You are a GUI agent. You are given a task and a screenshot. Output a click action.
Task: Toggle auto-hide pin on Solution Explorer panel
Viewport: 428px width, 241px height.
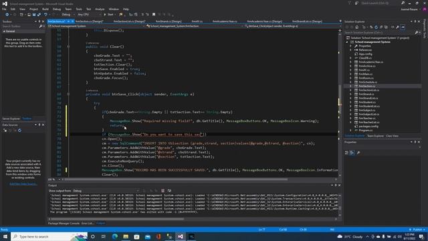click(415, 21)
